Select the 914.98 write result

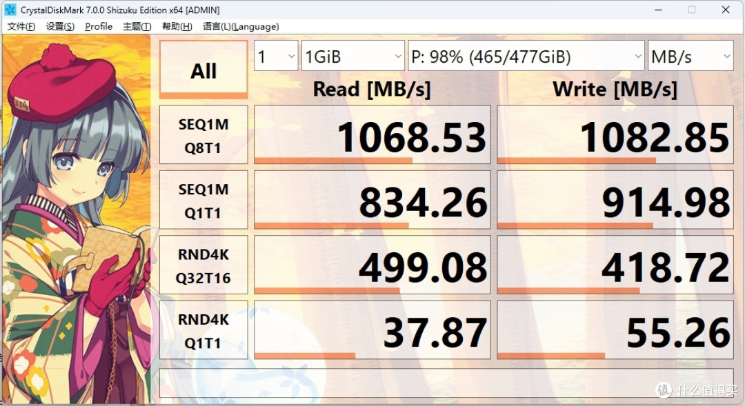615,200
